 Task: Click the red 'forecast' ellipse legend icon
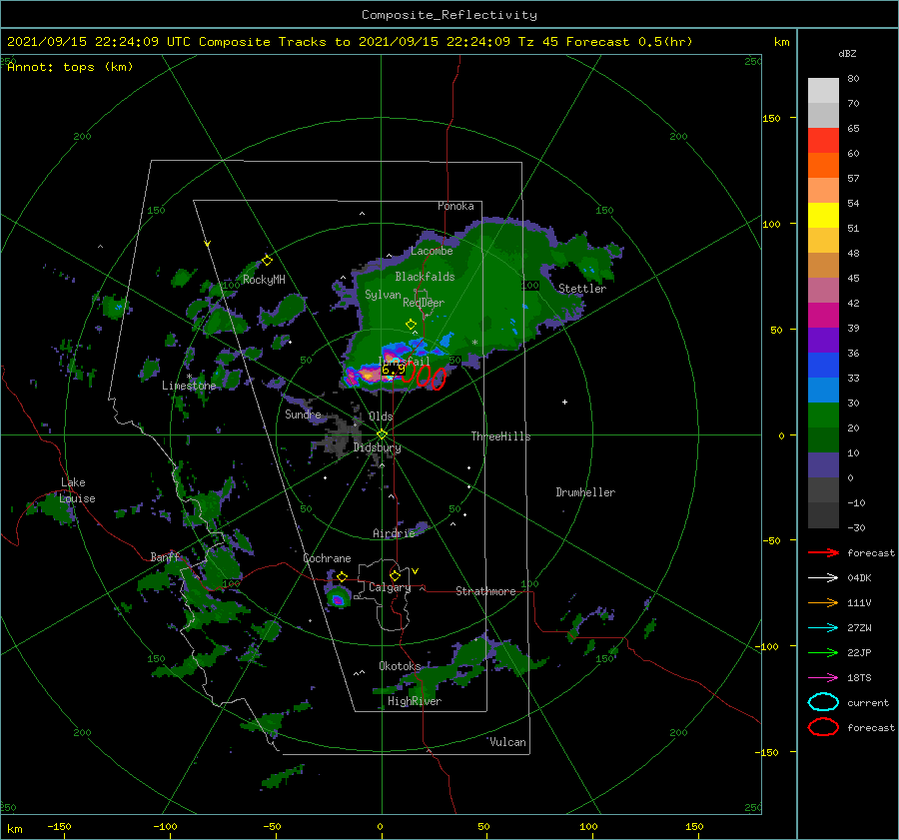(823, 727)
